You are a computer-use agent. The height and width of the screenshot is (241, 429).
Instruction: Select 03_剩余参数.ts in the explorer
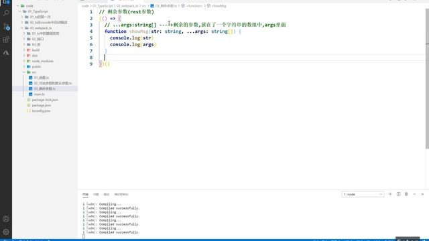coord(45,88)
